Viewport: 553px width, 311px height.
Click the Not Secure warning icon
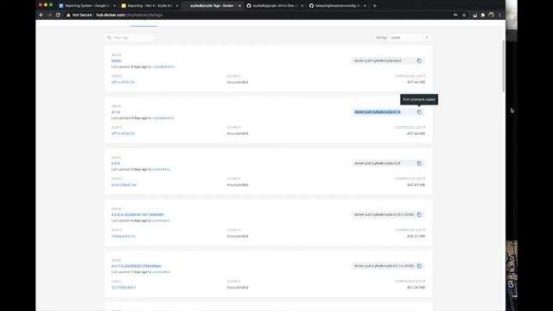68,15
